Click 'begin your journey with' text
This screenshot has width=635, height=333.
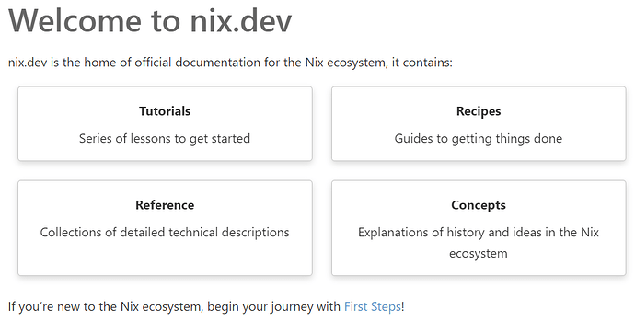(x=273, y=306)
